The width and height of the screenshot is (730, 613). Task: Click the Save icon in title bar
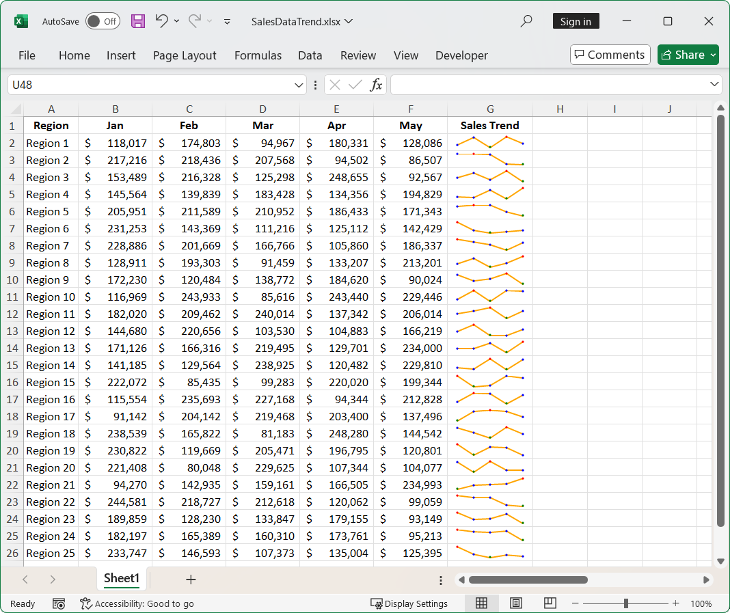[138, 21]
